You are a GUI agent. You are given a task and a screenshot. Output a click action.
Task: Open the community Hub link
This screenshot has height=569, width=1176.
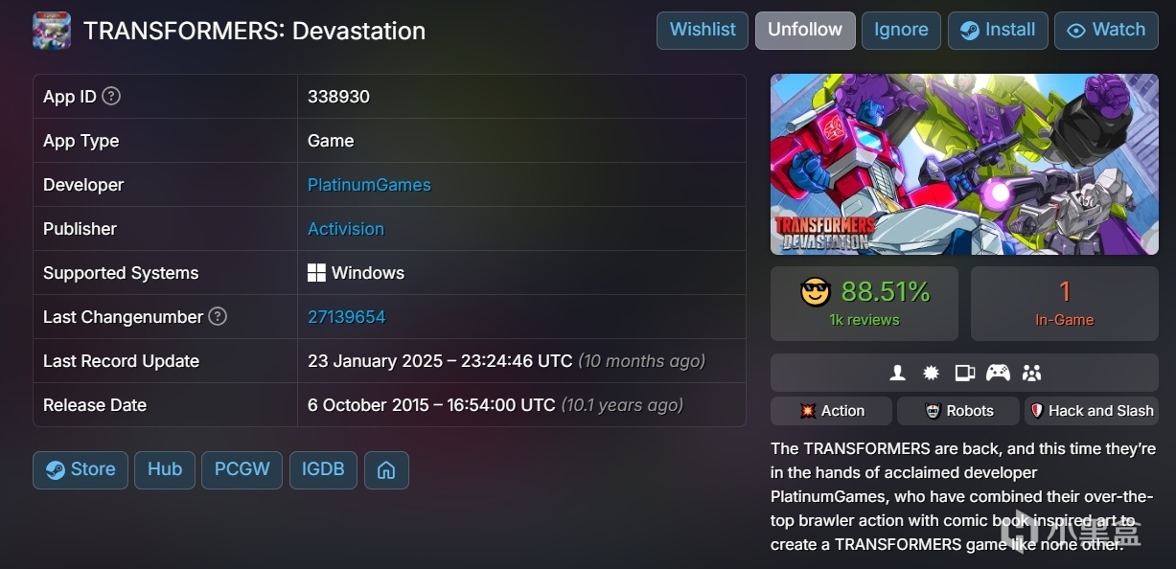[x=165, y=470]
